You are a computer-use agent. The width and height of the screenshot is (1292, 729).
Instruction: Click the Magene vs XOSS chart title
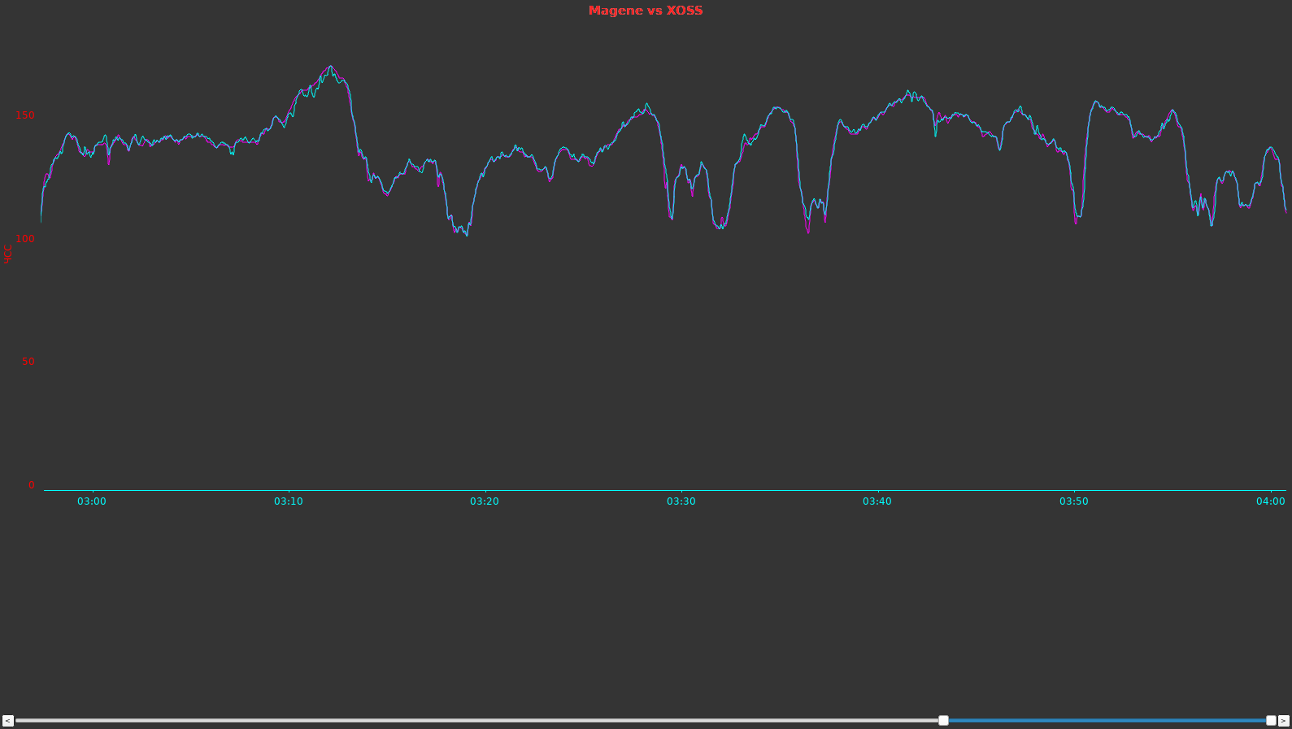(x=646, y=11)
